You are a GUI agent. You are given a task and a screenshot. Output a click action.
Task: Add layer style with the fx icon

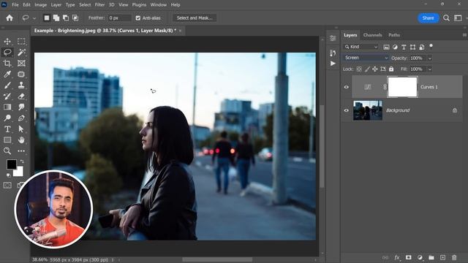point(397,257)
